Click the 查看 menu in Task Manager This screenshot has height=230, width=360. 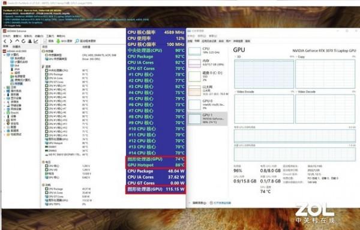click(x=213, y=36)
